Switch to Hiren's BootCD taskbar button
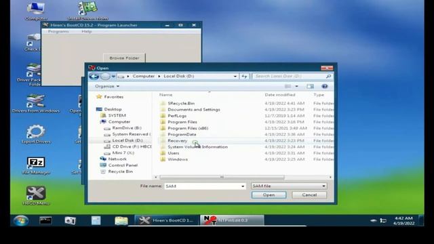Screen dimensions: 434x244 (167, 220)
